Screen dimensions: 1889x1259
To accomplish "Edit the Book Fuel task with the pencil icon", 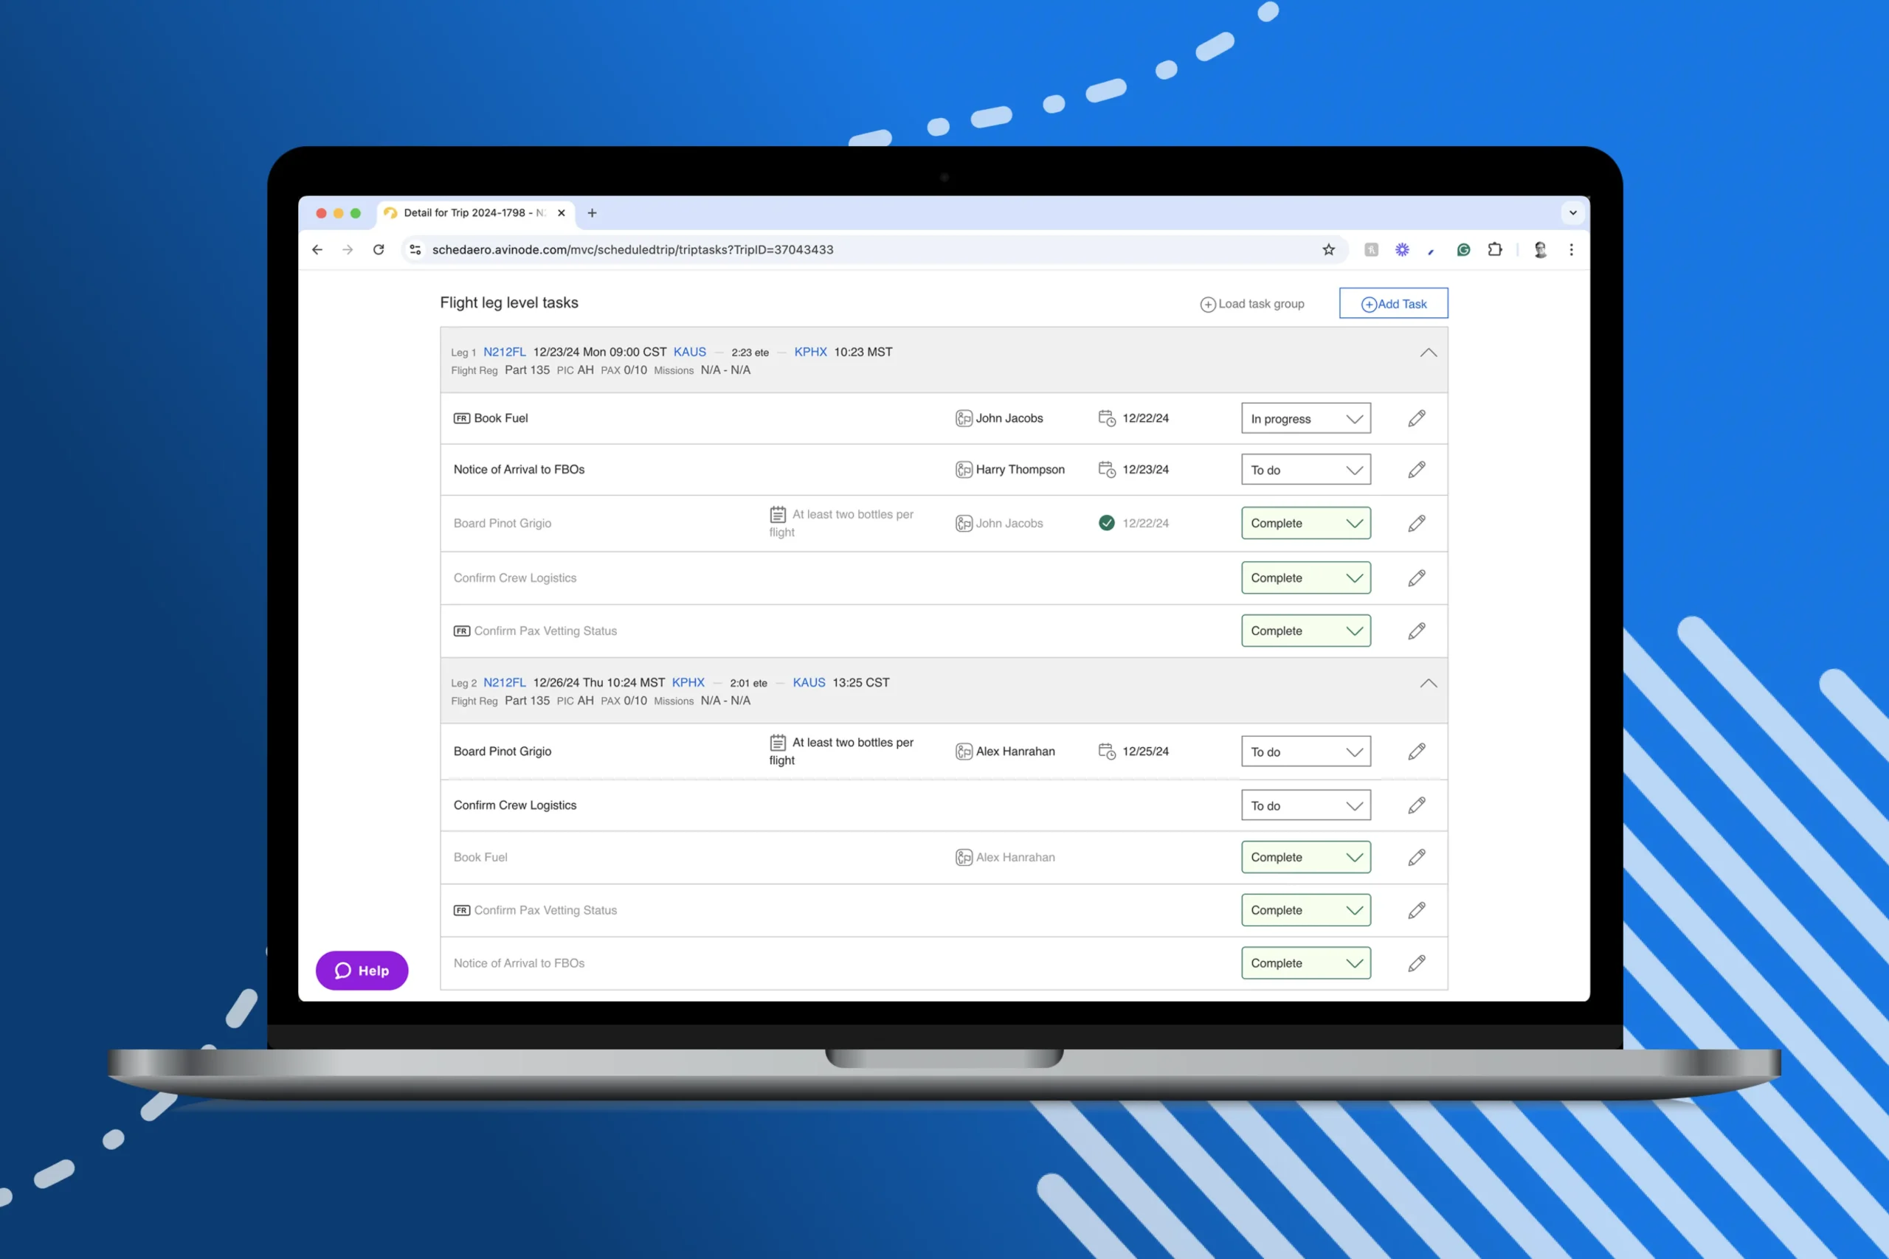I will (x=1416, y=417).
